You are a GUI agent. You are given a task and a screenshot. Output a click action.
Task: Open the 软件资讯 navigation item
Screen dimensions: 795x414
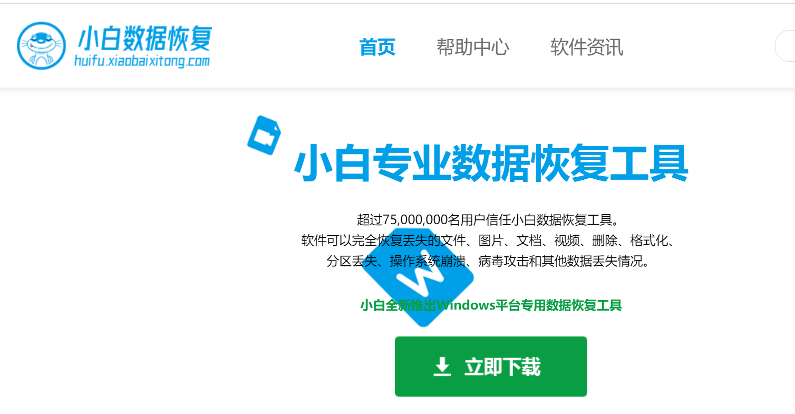[x=587, y=47]
